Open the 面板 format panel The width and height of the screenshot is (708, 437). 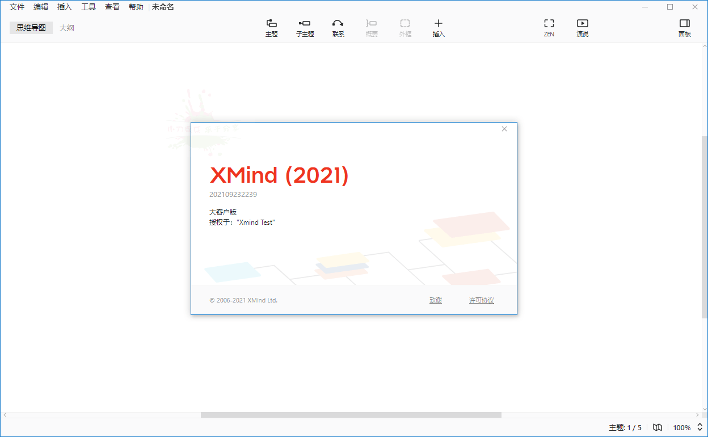[684, 27]
